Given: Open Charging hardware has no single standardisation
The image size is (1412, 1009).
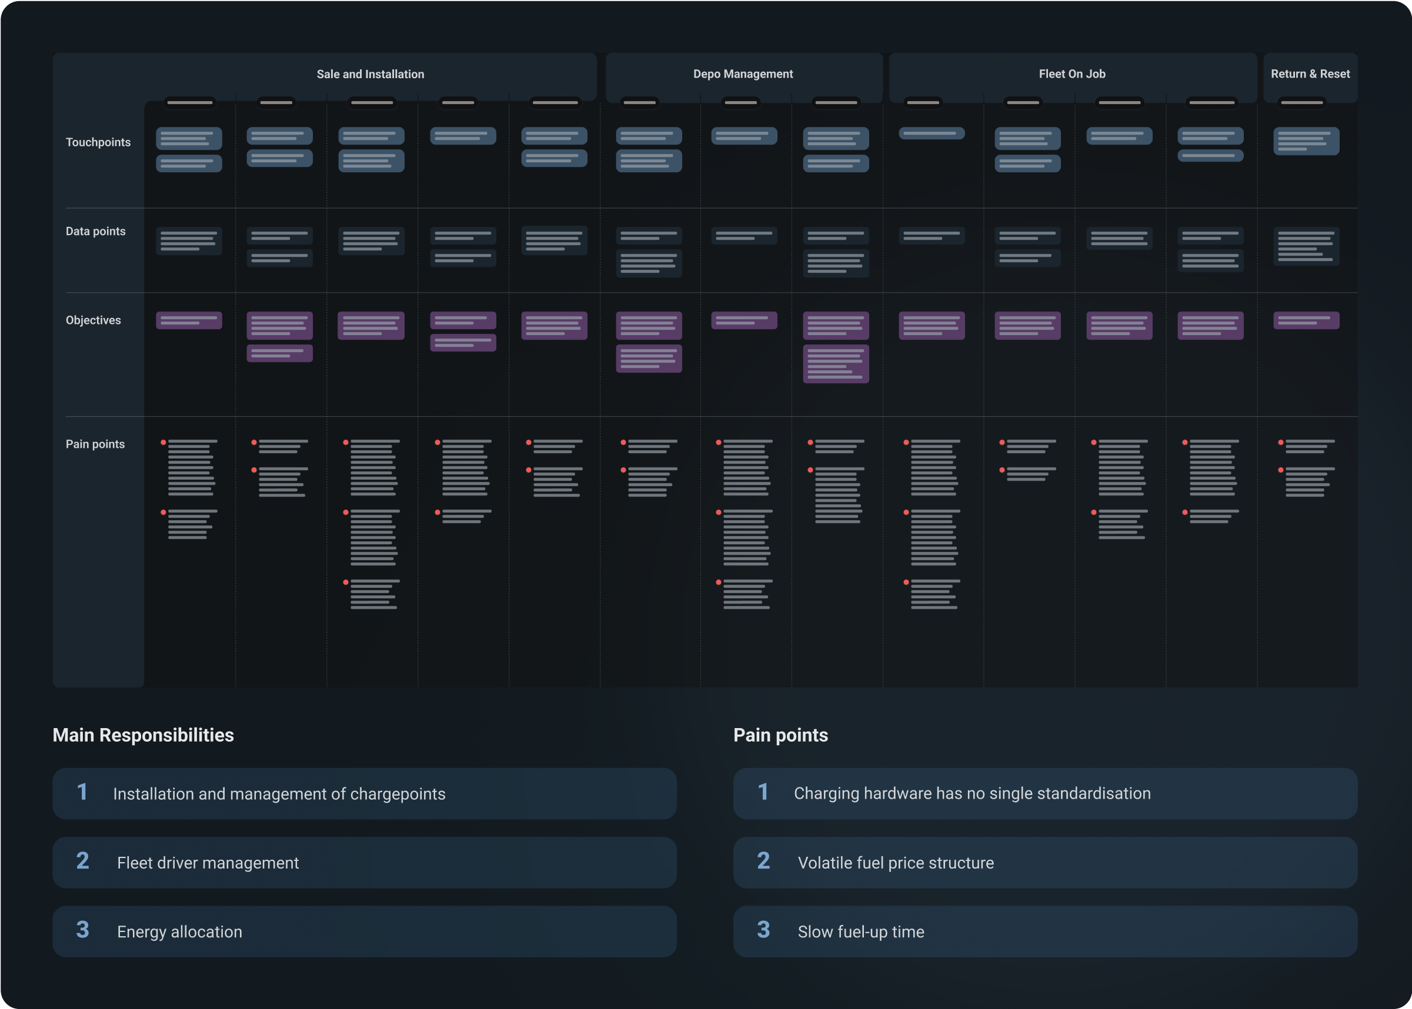Looking at the screenshot, I should click(x=972, y=793).
